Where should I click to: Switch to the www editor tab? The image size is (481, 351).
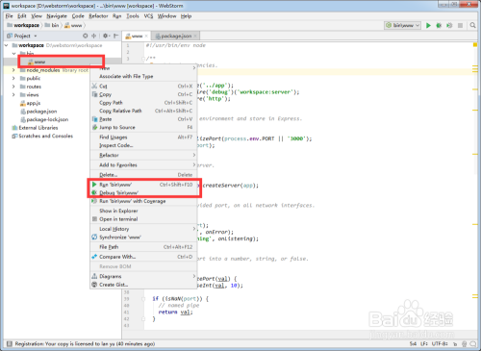coord(137,36)
